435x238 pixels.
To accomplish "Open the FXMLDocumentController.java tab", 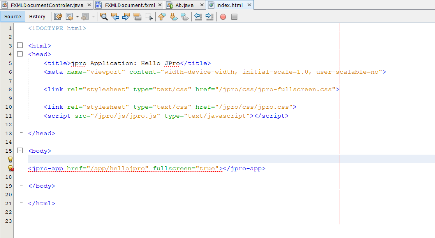I will (47, 5).
